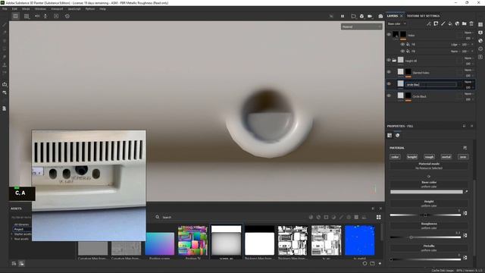
Task: Click the Material mode No Resource Selected button
Action: (429, 166)
